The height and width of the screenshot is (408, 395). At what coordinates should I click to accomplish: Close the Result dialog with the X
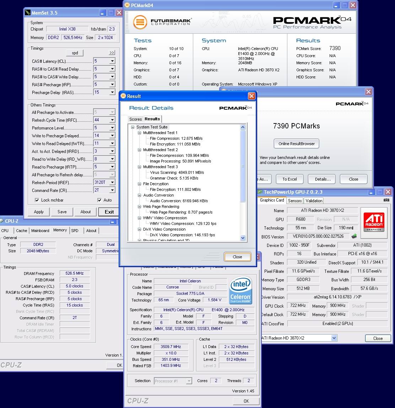coord(251,96)
